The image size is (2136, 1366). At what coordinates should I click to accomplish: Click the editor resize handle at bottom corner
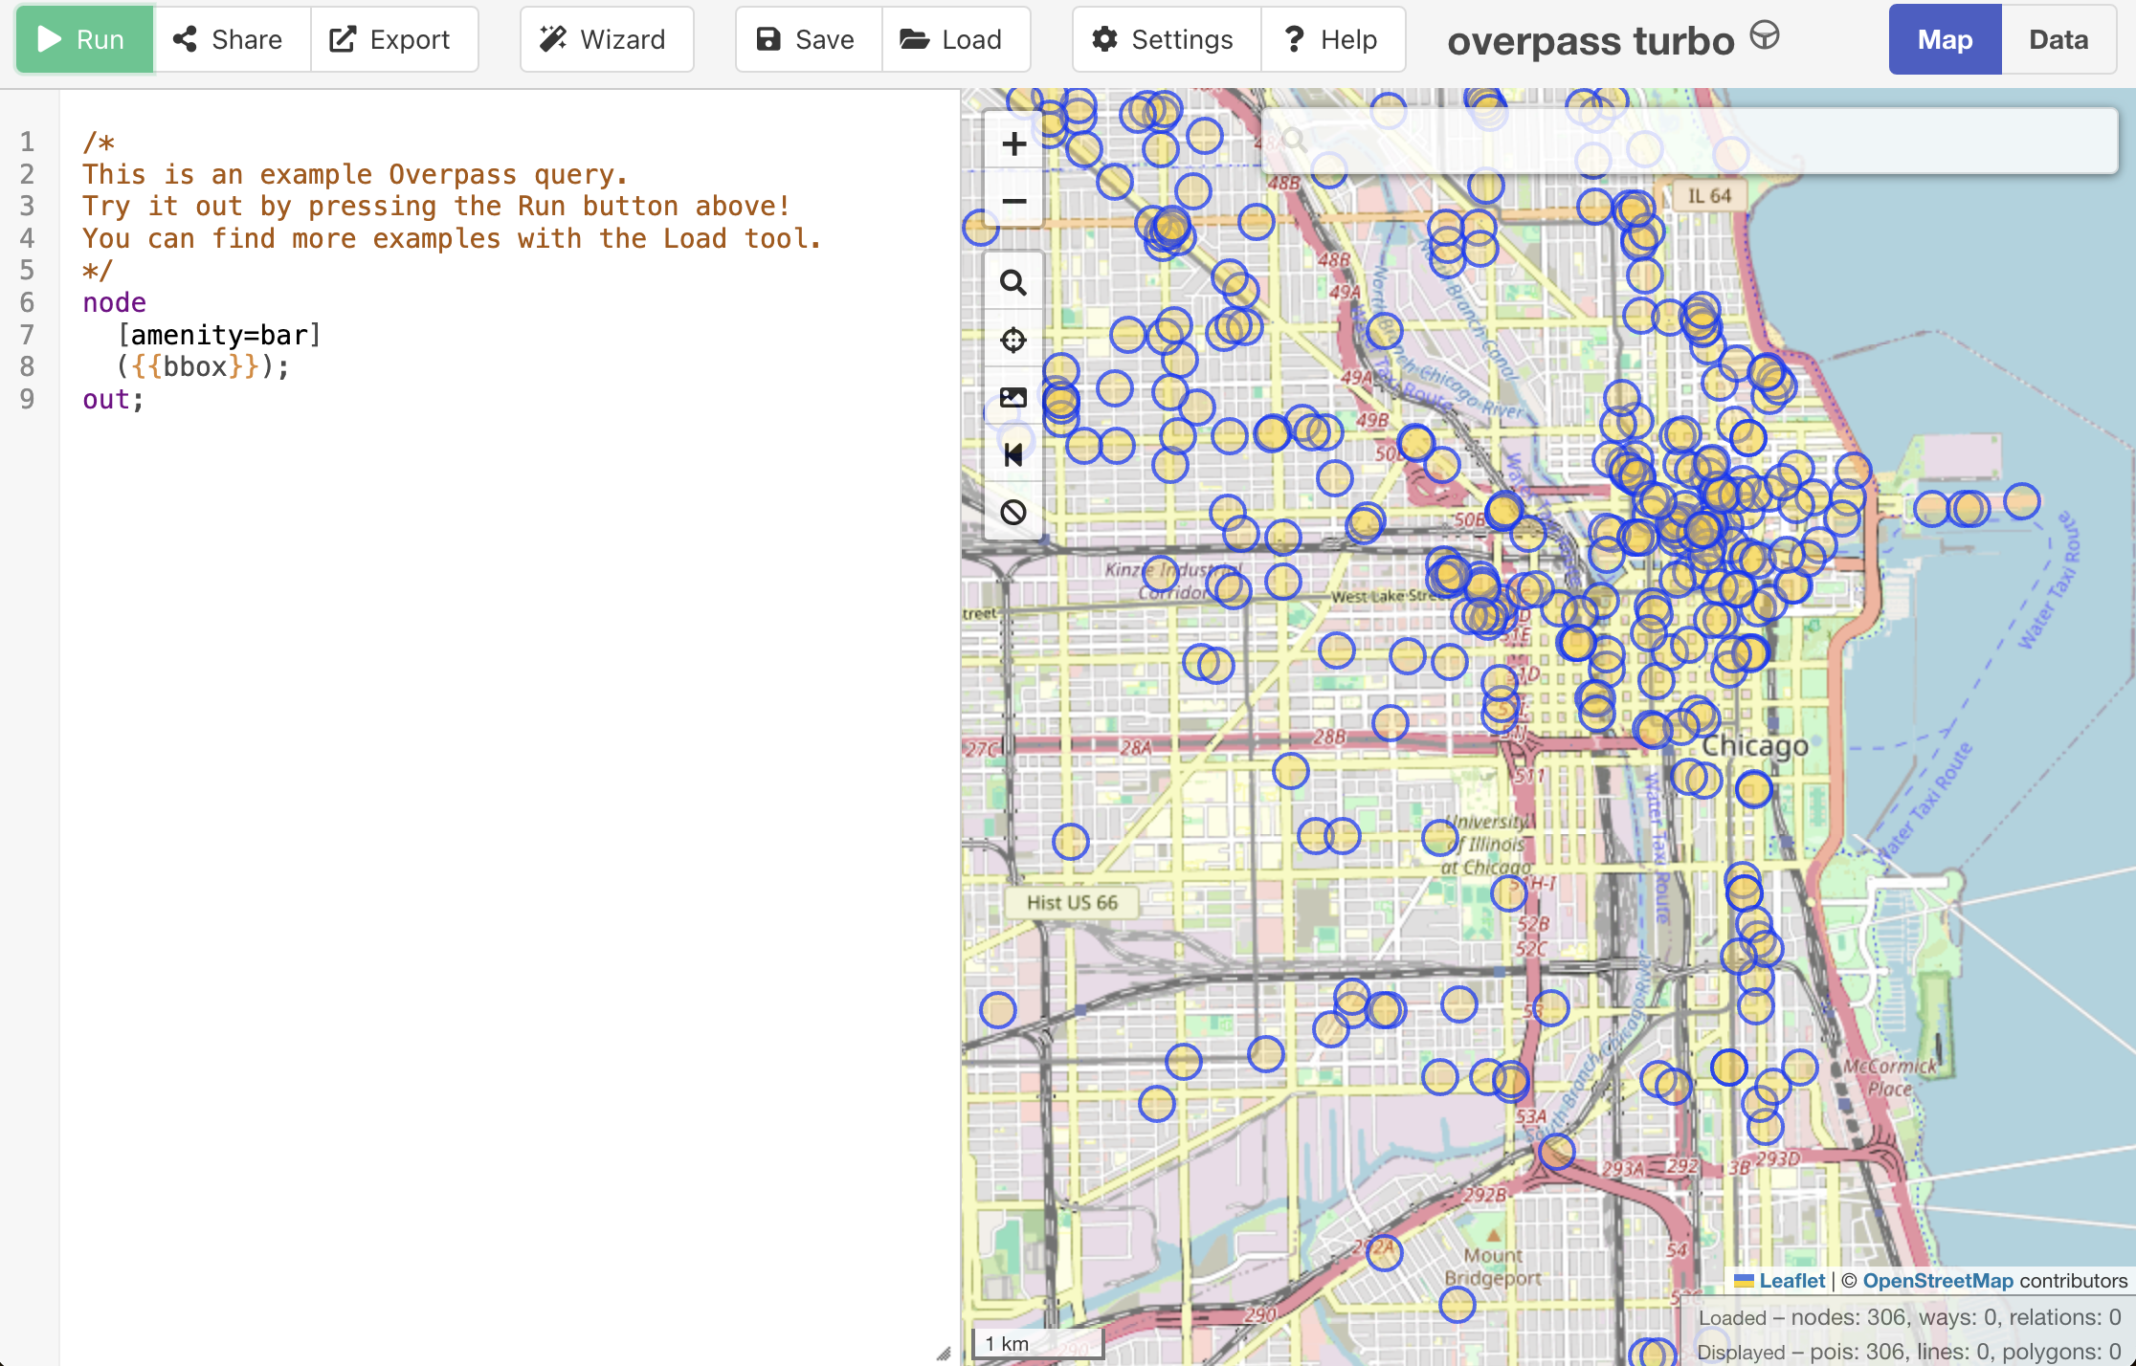coord(944,1353)
